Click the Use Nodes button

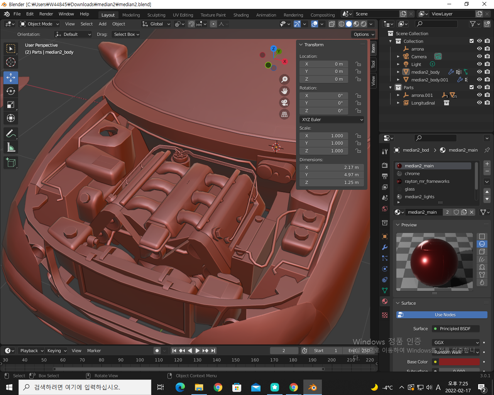tap(442, 315)
